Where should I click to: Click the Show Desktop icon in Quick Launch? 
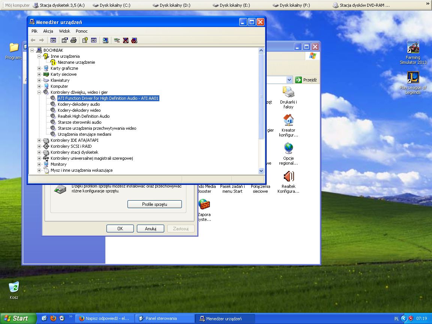(44, 318)
